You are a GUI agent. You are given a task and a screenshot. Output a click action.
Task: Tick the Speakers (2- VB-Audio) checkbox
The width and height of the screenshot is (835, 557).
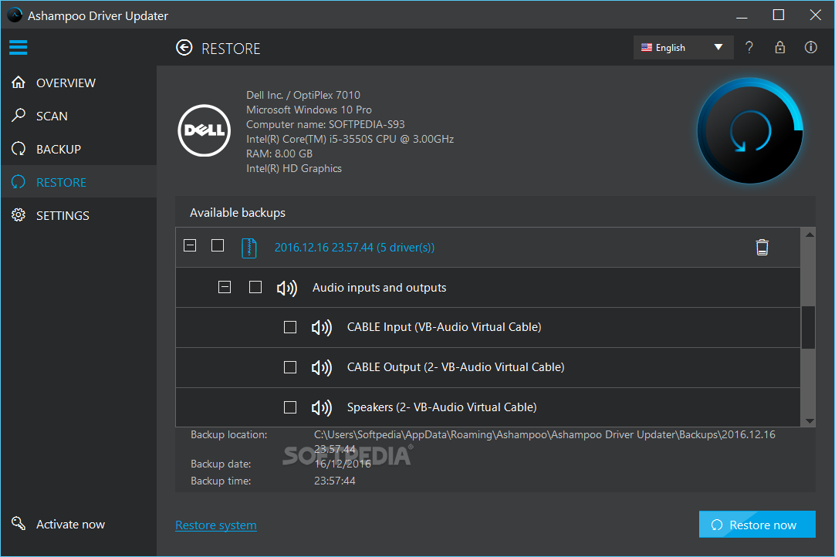coord(290,407)
